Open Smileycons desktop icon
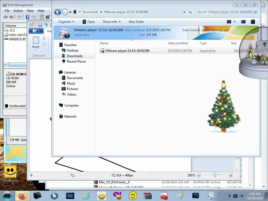The height and width of the screenshot is (201, 268). (x=10, y=174)
